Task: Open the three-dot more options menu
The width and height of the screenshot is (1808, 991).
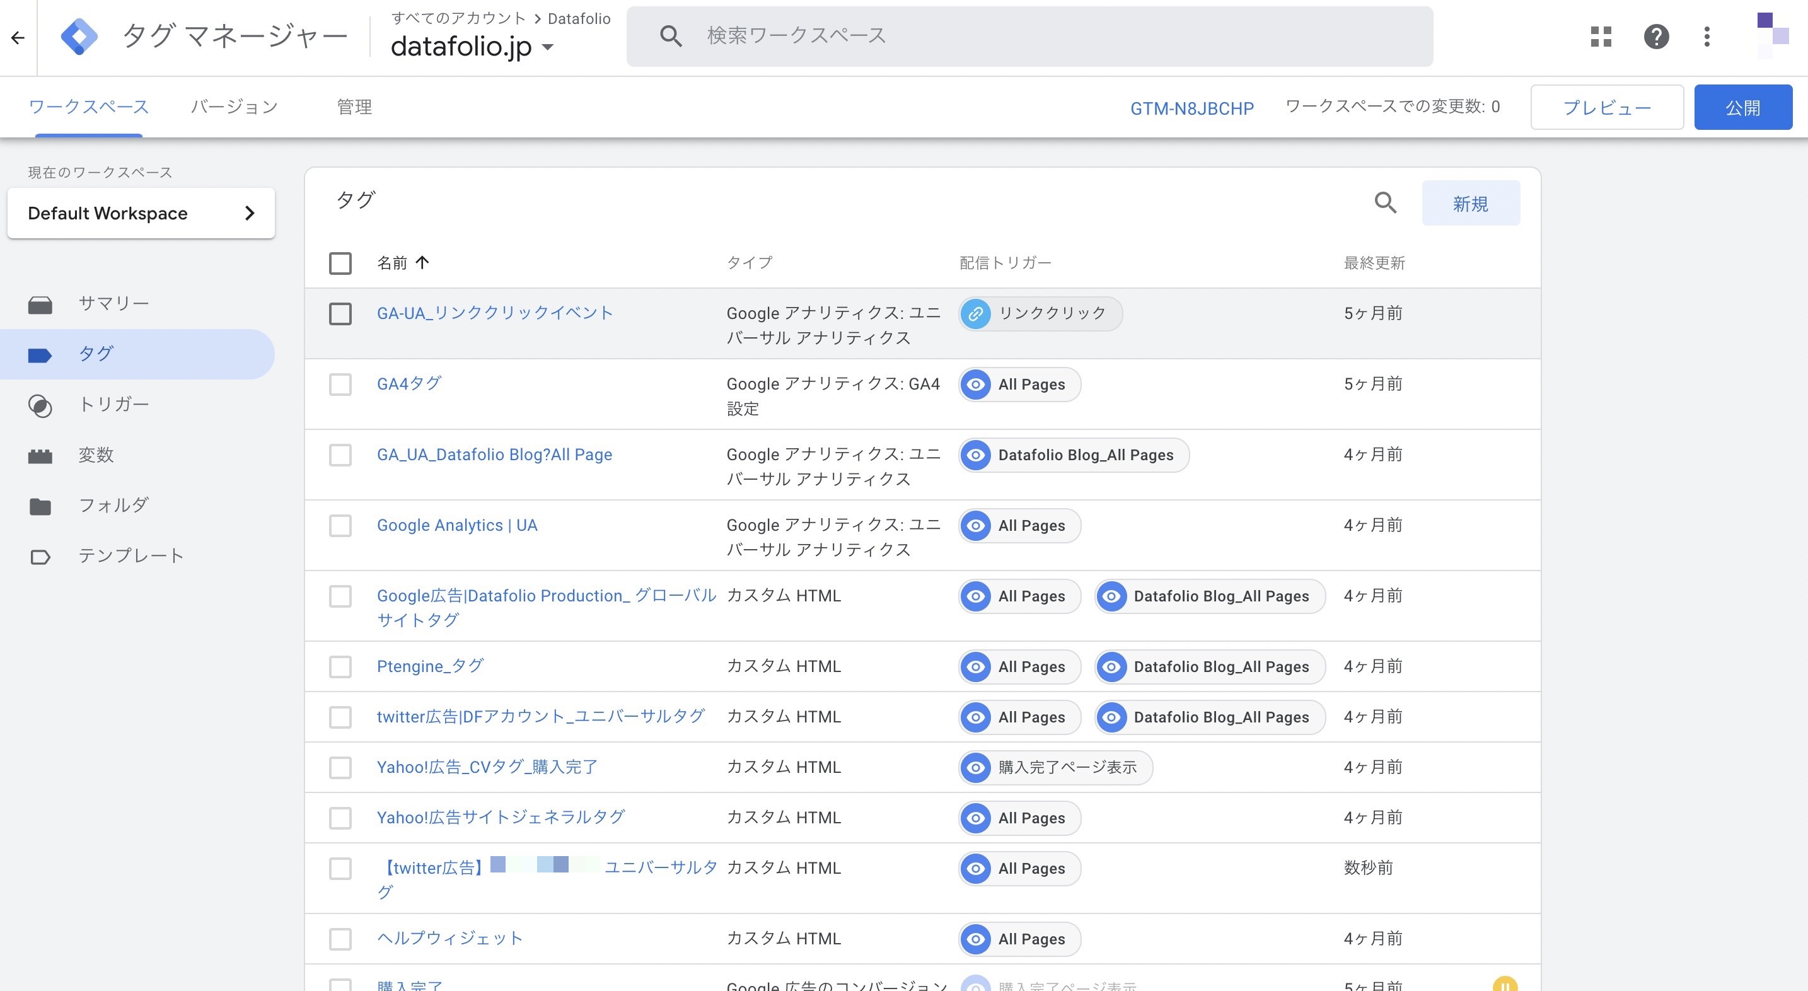Action: click(1707, 37)
